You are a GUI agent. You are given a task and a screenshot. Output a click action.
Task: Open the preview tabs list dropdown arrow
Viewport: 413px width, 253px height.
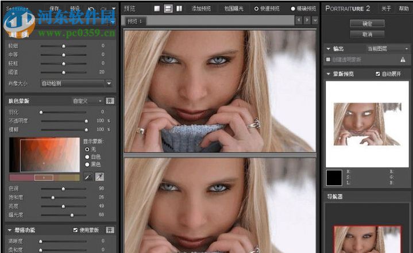point(315,20)
